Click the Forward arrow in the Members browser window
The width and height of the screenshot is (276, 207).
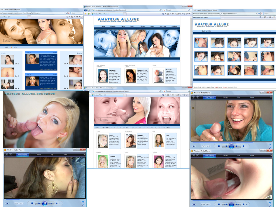tap(88, 10)
